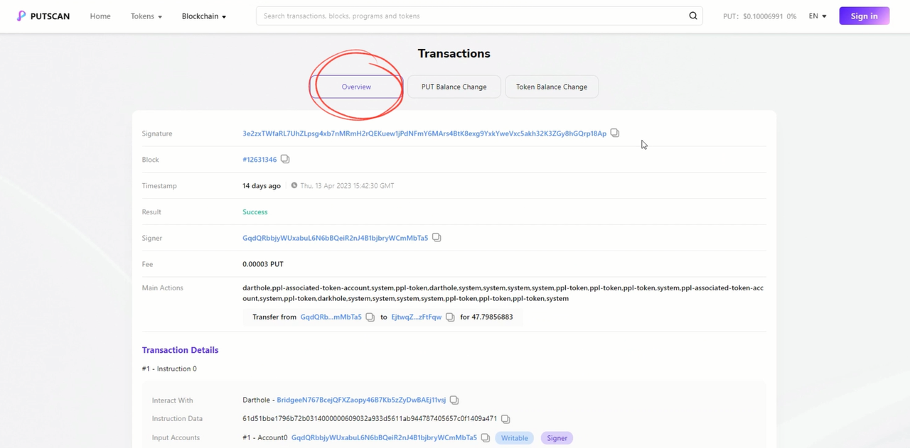The image size is (910, 448).
Task: Click the search magnifier icon
Action: click(x=693, y=16)
